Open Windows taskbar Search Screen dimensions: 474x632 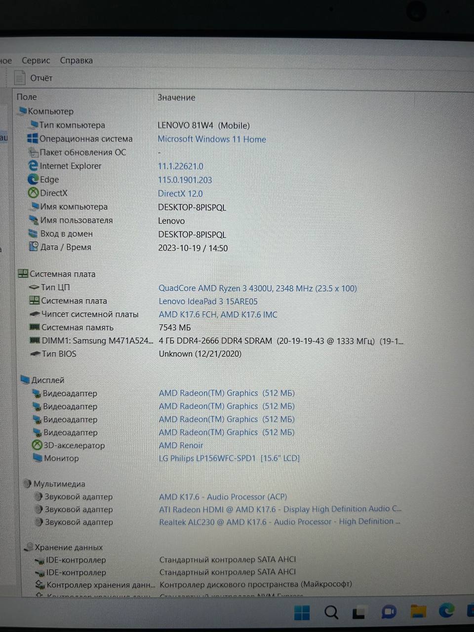tap(331, 613)
